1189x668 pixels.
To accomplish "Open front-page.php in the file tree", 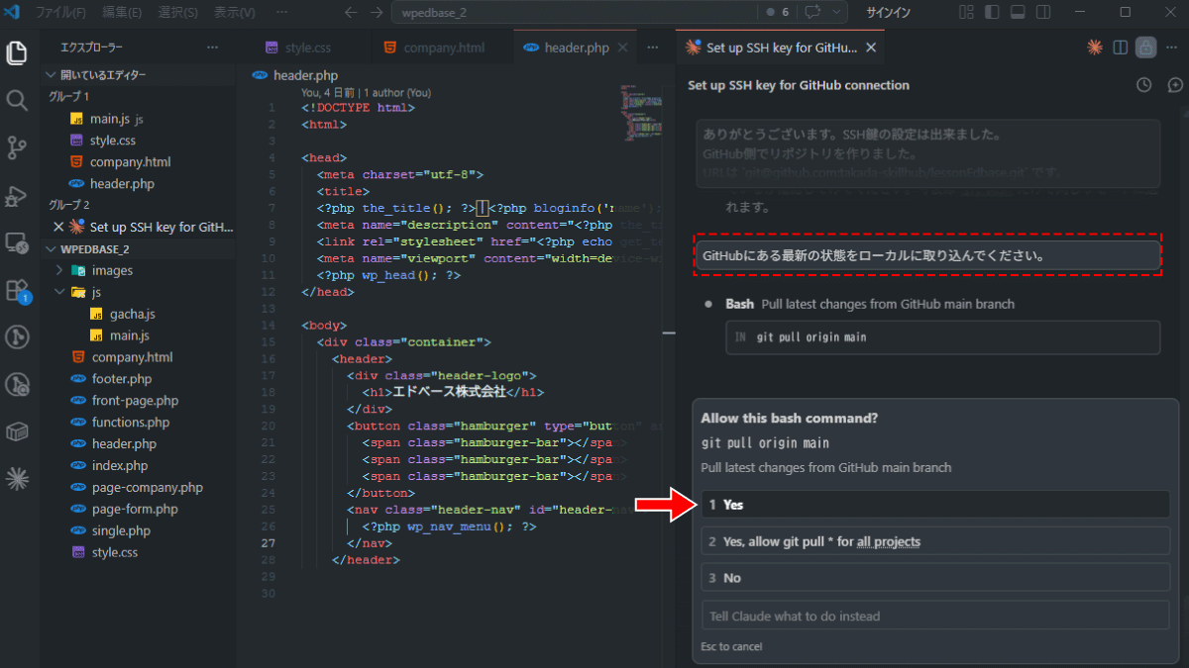I will click(135, 401).
